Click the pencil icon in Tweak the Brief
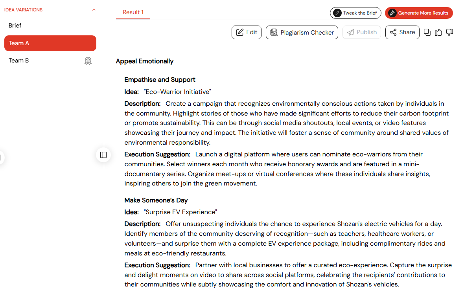 (337, 13)
